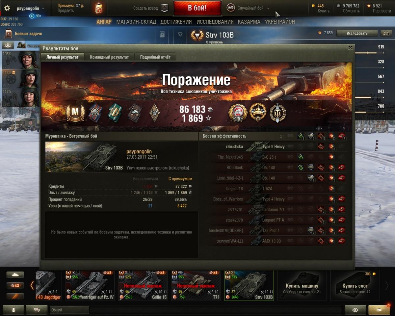Click the premium shop bag icon
This screenshot has width=395, height=316.
click(x=99, y=8)
